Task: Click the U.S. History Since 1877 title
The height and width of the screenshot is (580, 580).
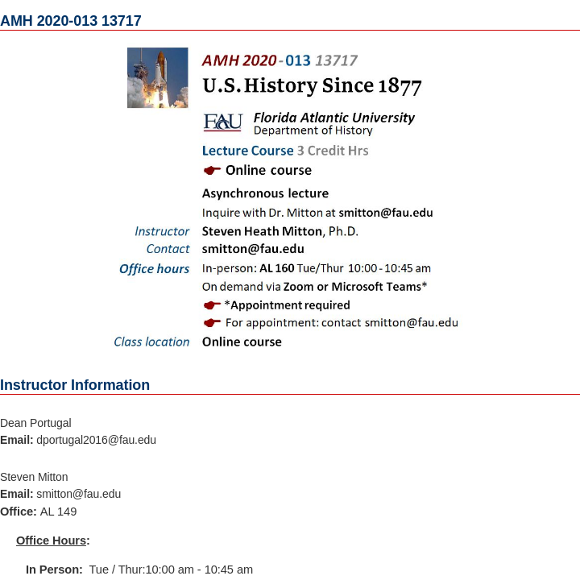Action: pos(312,85)
